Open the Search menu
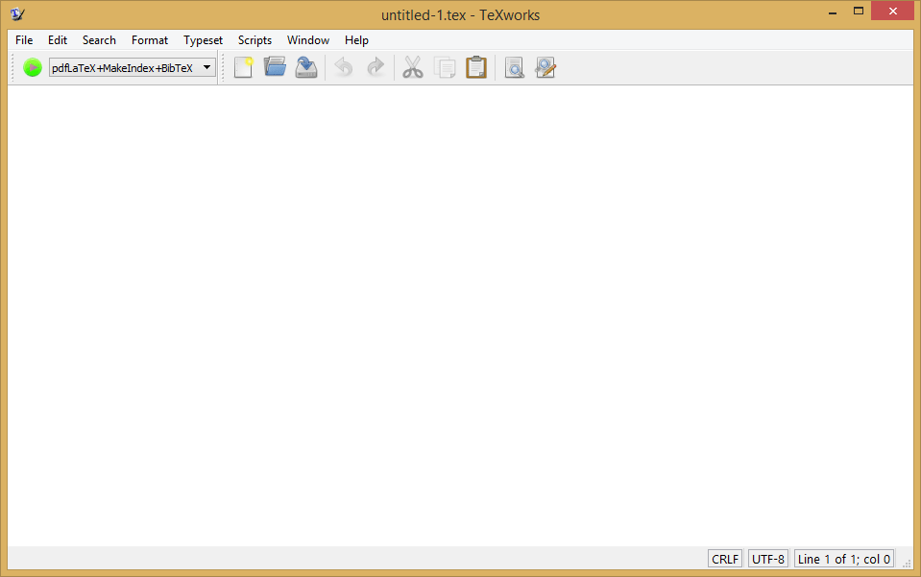The height and width of the screenshot is (577, 921). click(x=99, y=40)
